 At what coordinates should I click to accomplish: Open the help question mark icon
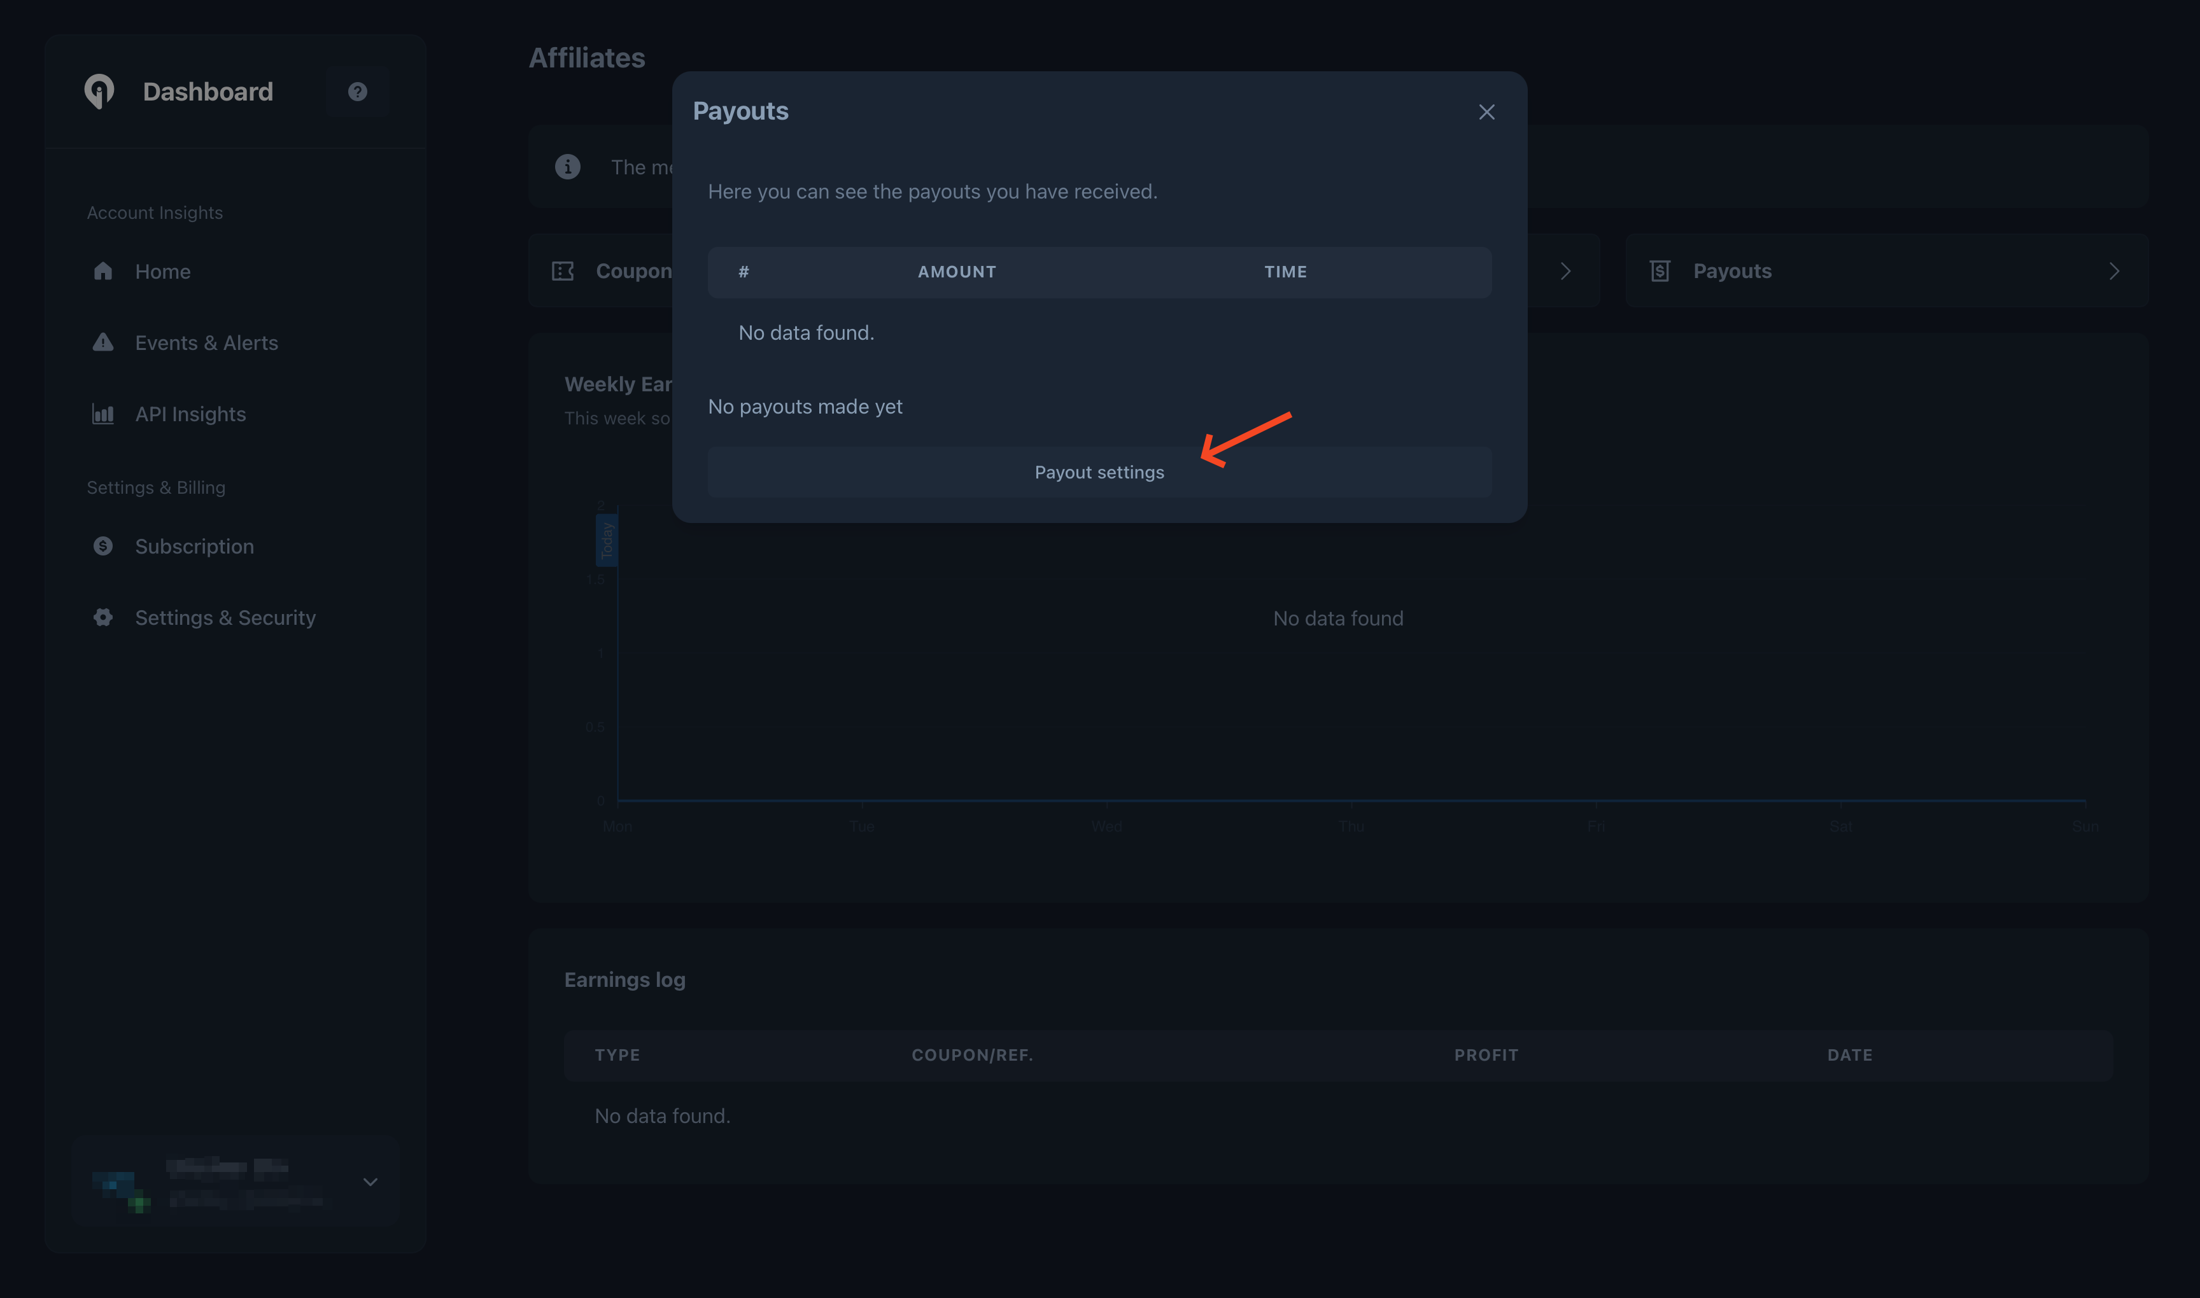(357, 91)
